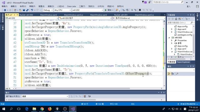Toggle auto-hide pin on the Properties panel
This screenshot has width=200, height=112.
[191, 66]
